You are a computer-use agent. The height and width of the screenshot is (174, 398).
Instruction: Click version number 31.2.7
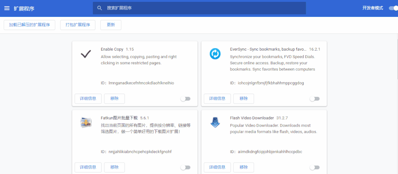point(282,118)
